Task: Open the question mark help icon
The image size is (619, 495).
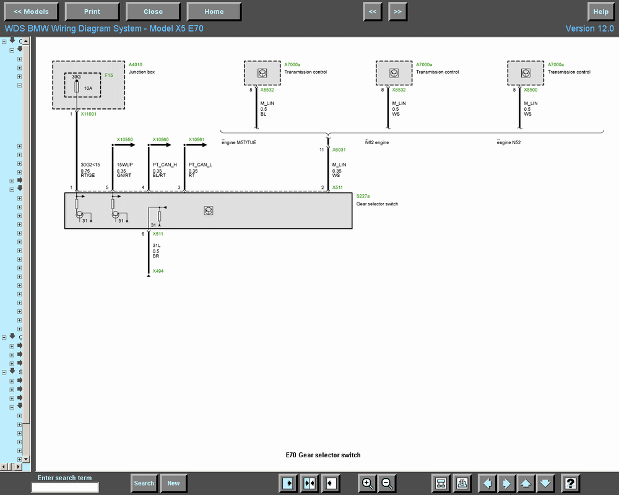Action: (571, 483)
